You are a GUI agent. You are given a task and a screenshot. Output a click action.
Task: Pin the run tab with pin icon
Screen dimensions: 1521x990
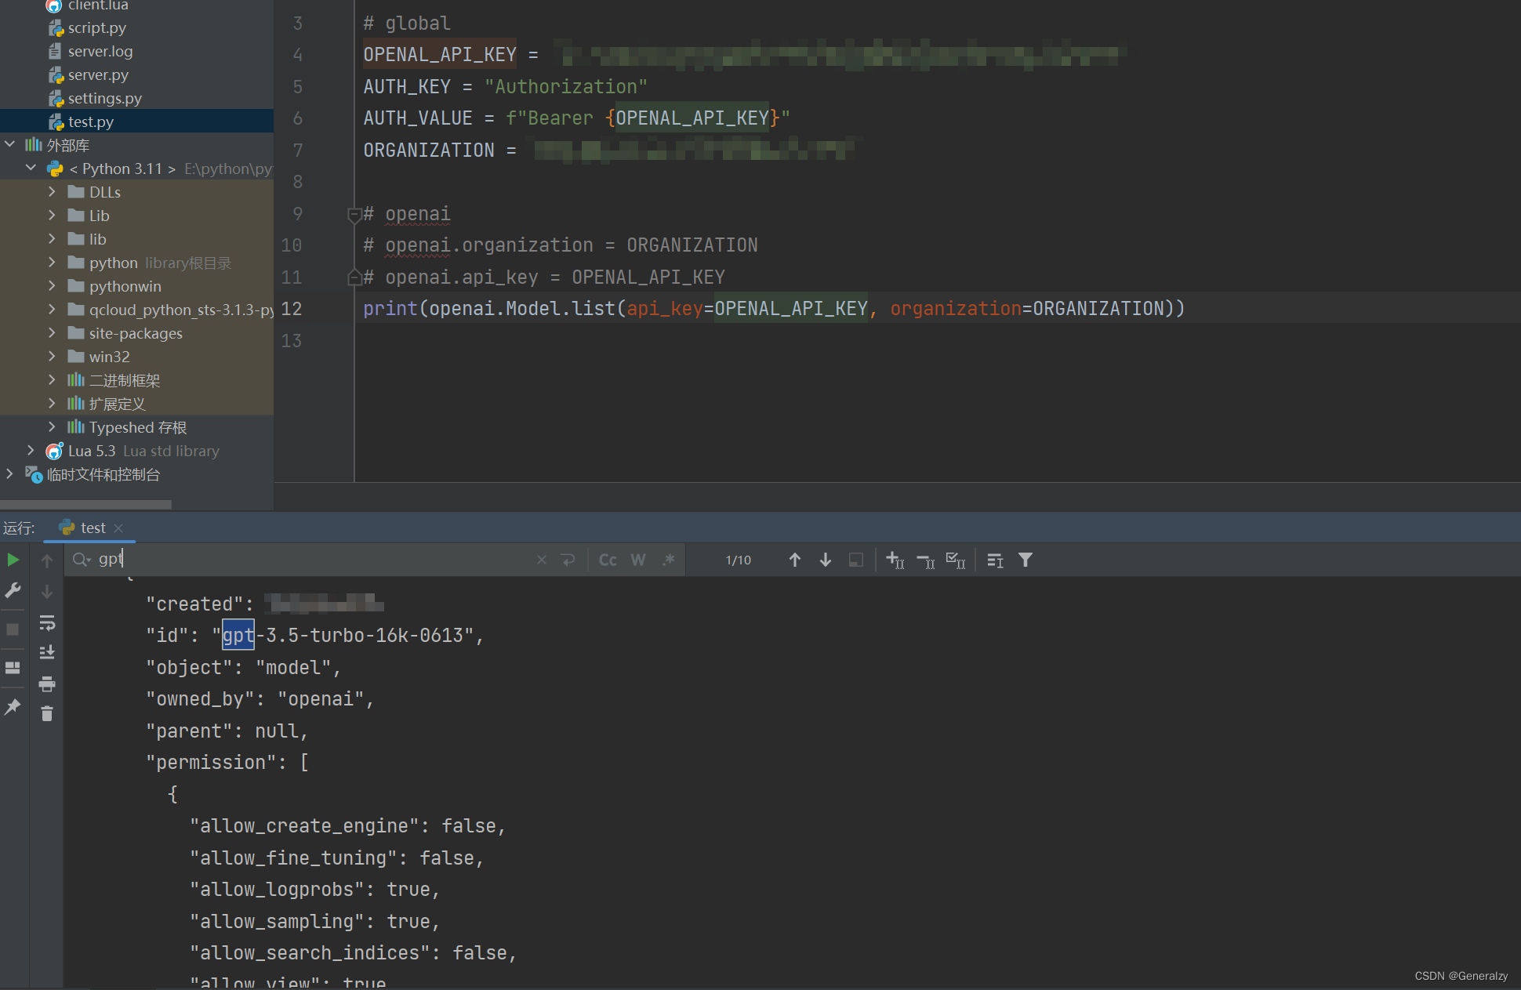pyautogui.click(x=13, y=707)
